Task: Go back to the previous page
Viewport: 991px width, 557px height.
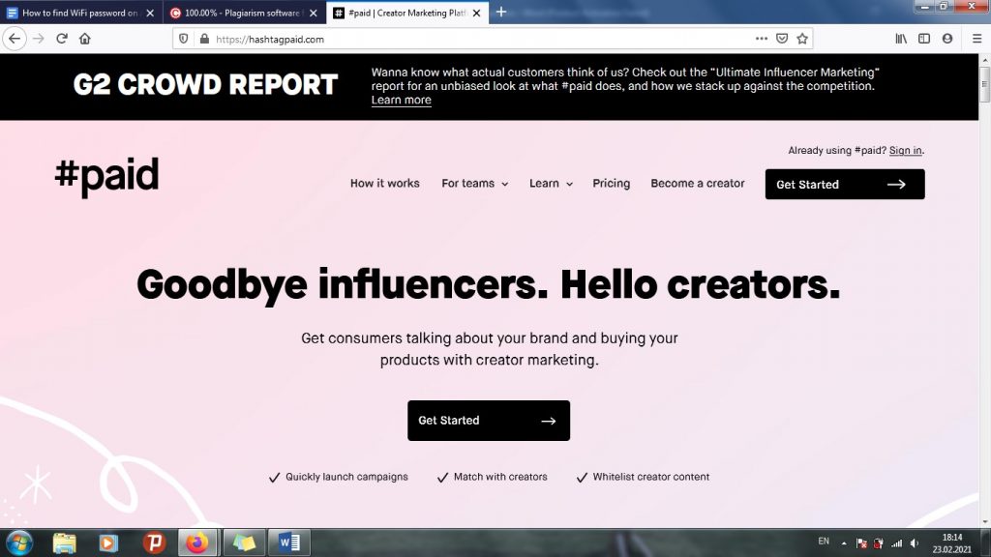Action: [x=15, y=39]
